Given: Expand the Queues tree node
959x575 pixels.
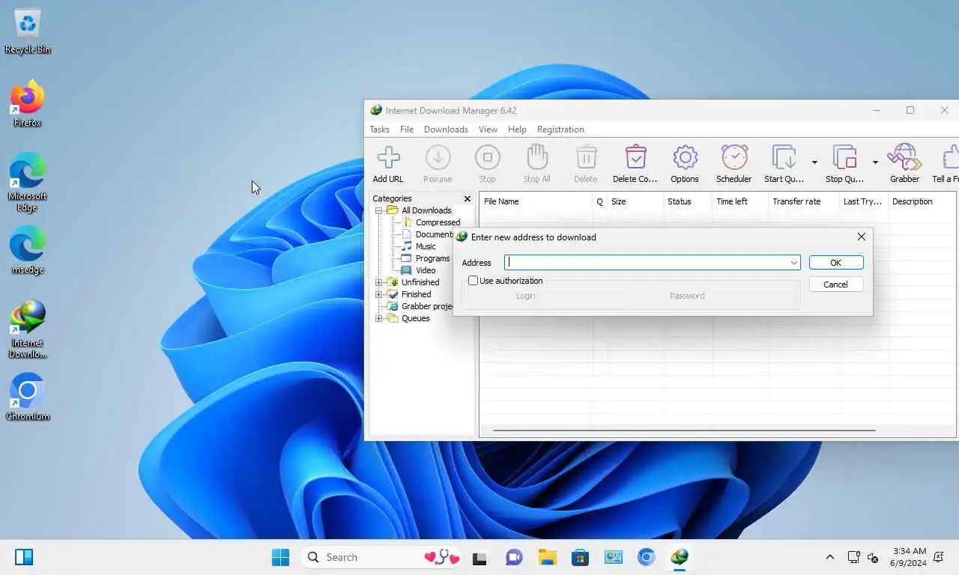Looking at the screenshot, I should pos(379,318).
